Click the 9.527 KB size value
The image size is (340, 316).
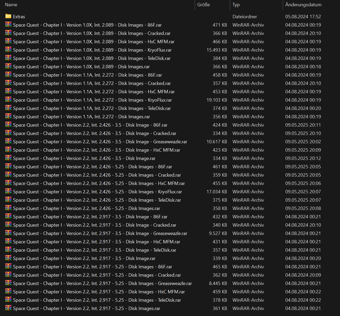218,233
